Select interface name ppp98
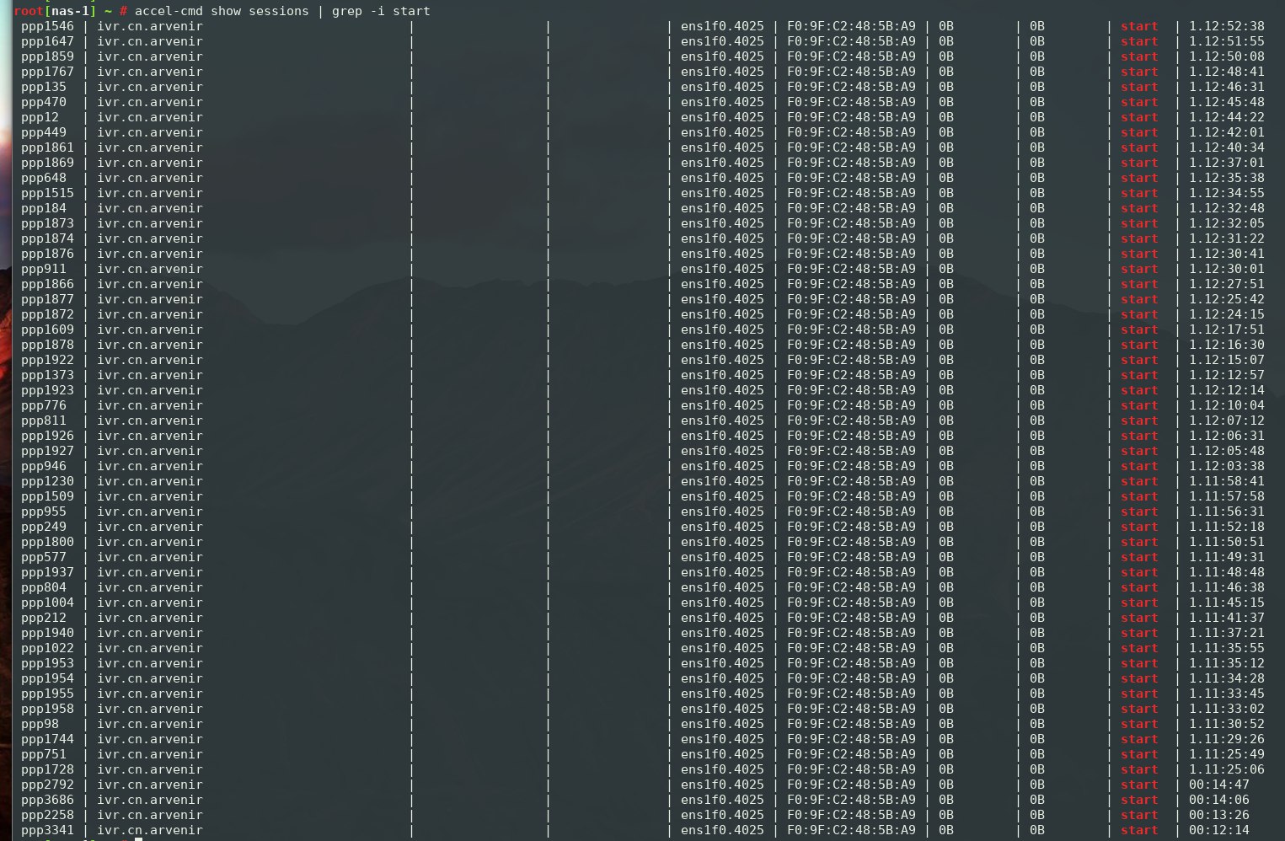This screenshot has height=841, width=1285. point(40,724)
